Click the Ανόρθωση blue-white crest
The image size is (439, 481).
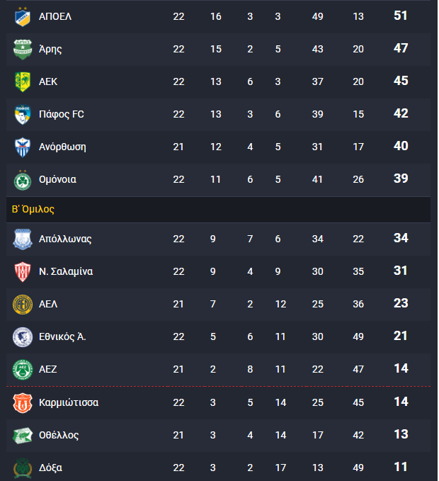(x=23, y=147)
